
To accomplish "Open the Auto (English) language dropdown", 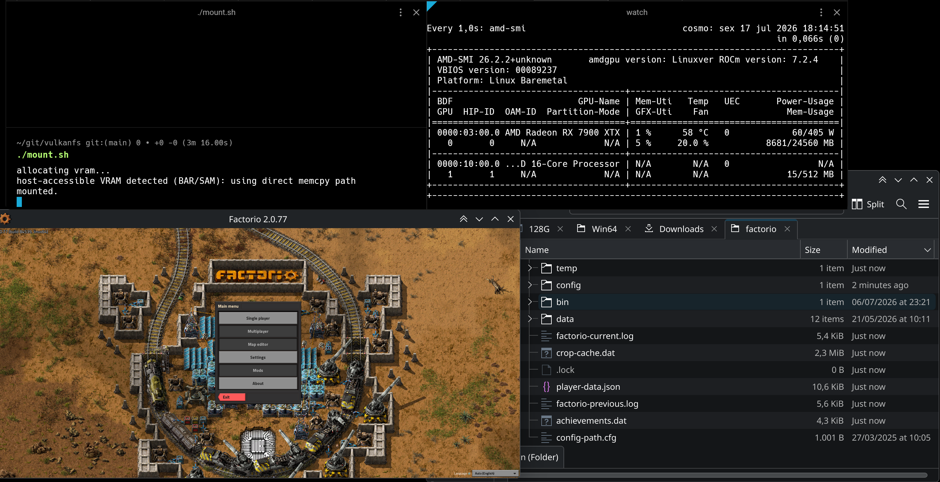I will [495, 473].
